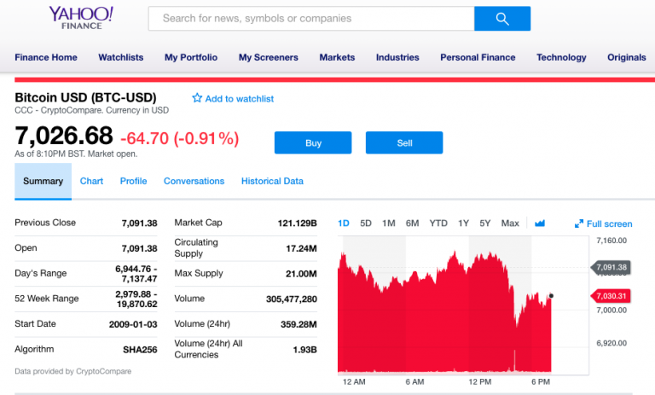
Task: Click the Previous Close label
Action: [45, 223]
